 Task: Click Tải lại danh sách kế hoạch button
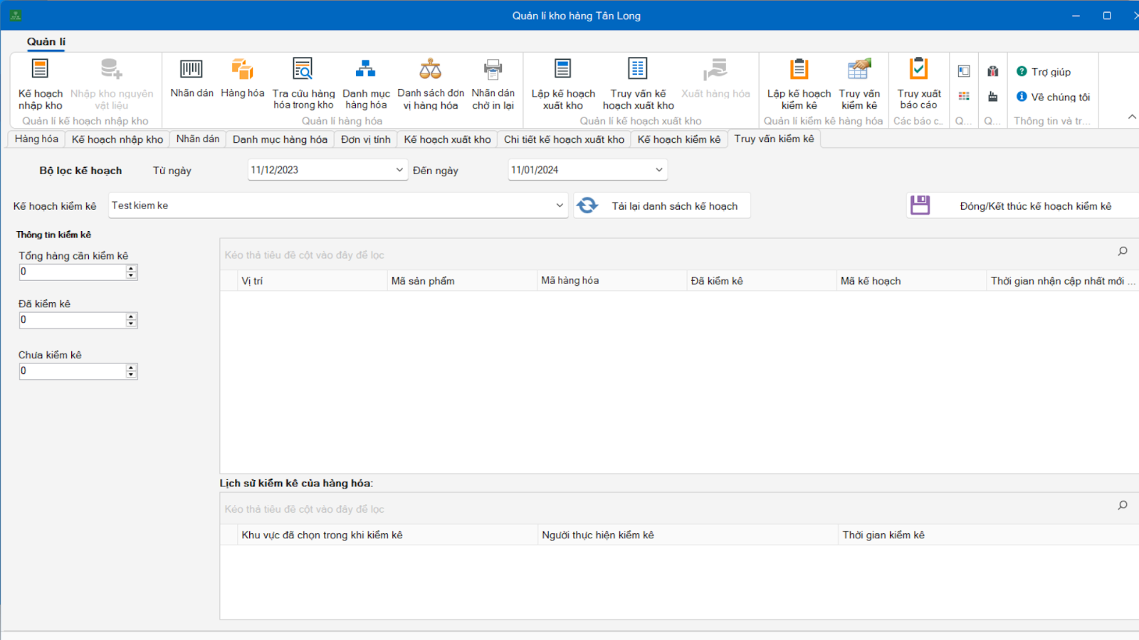coord(662,206)
